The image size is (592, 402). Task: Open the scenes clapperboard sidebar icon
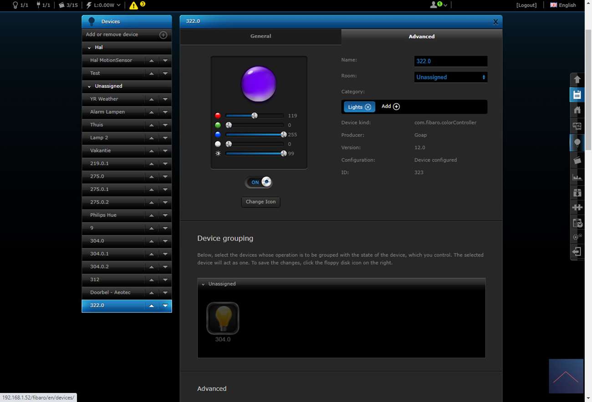(577, 160)
